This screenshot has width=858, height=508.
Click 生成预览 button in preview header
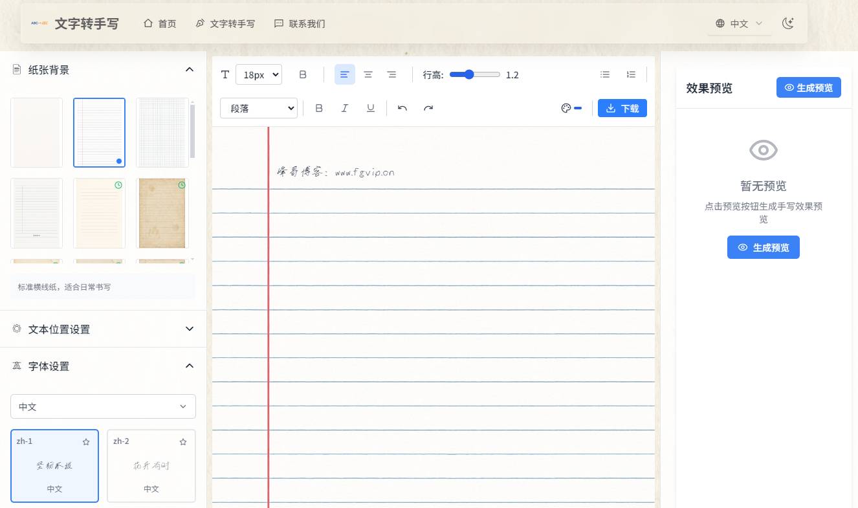[x=808, y=87]
